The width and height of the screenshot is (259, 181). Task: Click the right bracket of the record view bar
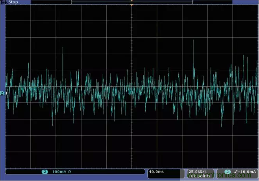point(192,2)
